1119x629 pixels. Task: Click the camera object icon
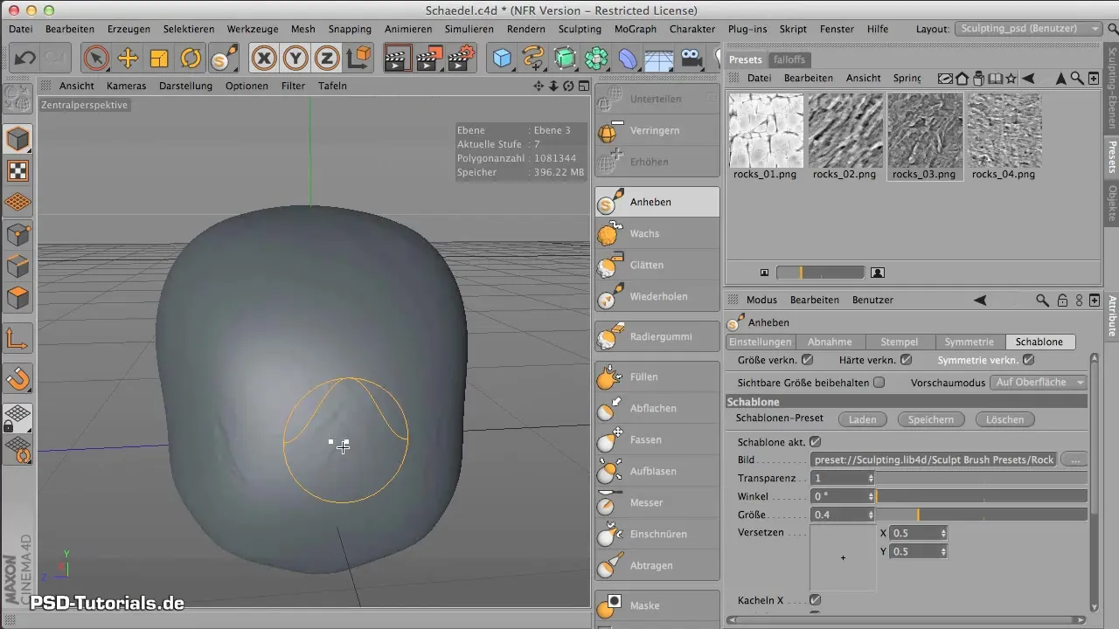(692, 59)
